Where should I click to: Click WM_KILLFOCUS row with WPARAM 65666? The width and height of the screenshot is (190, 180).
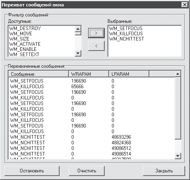click(92, 87)
